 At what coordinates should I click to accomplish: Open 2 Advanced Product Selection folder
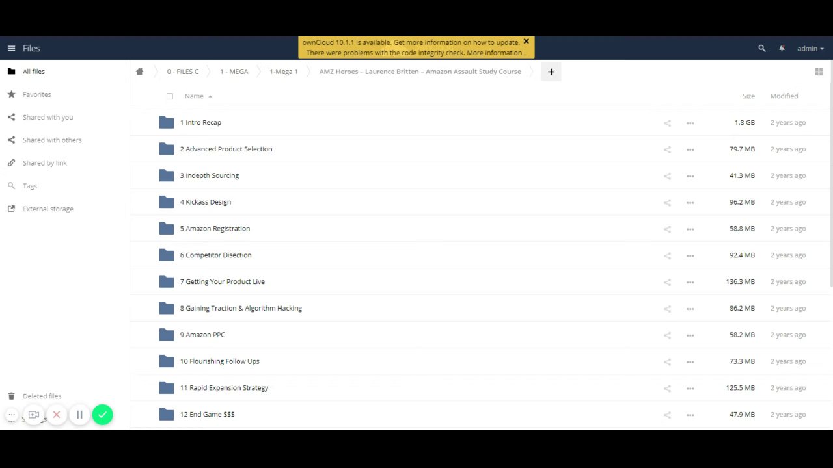[x=226, y=149]
